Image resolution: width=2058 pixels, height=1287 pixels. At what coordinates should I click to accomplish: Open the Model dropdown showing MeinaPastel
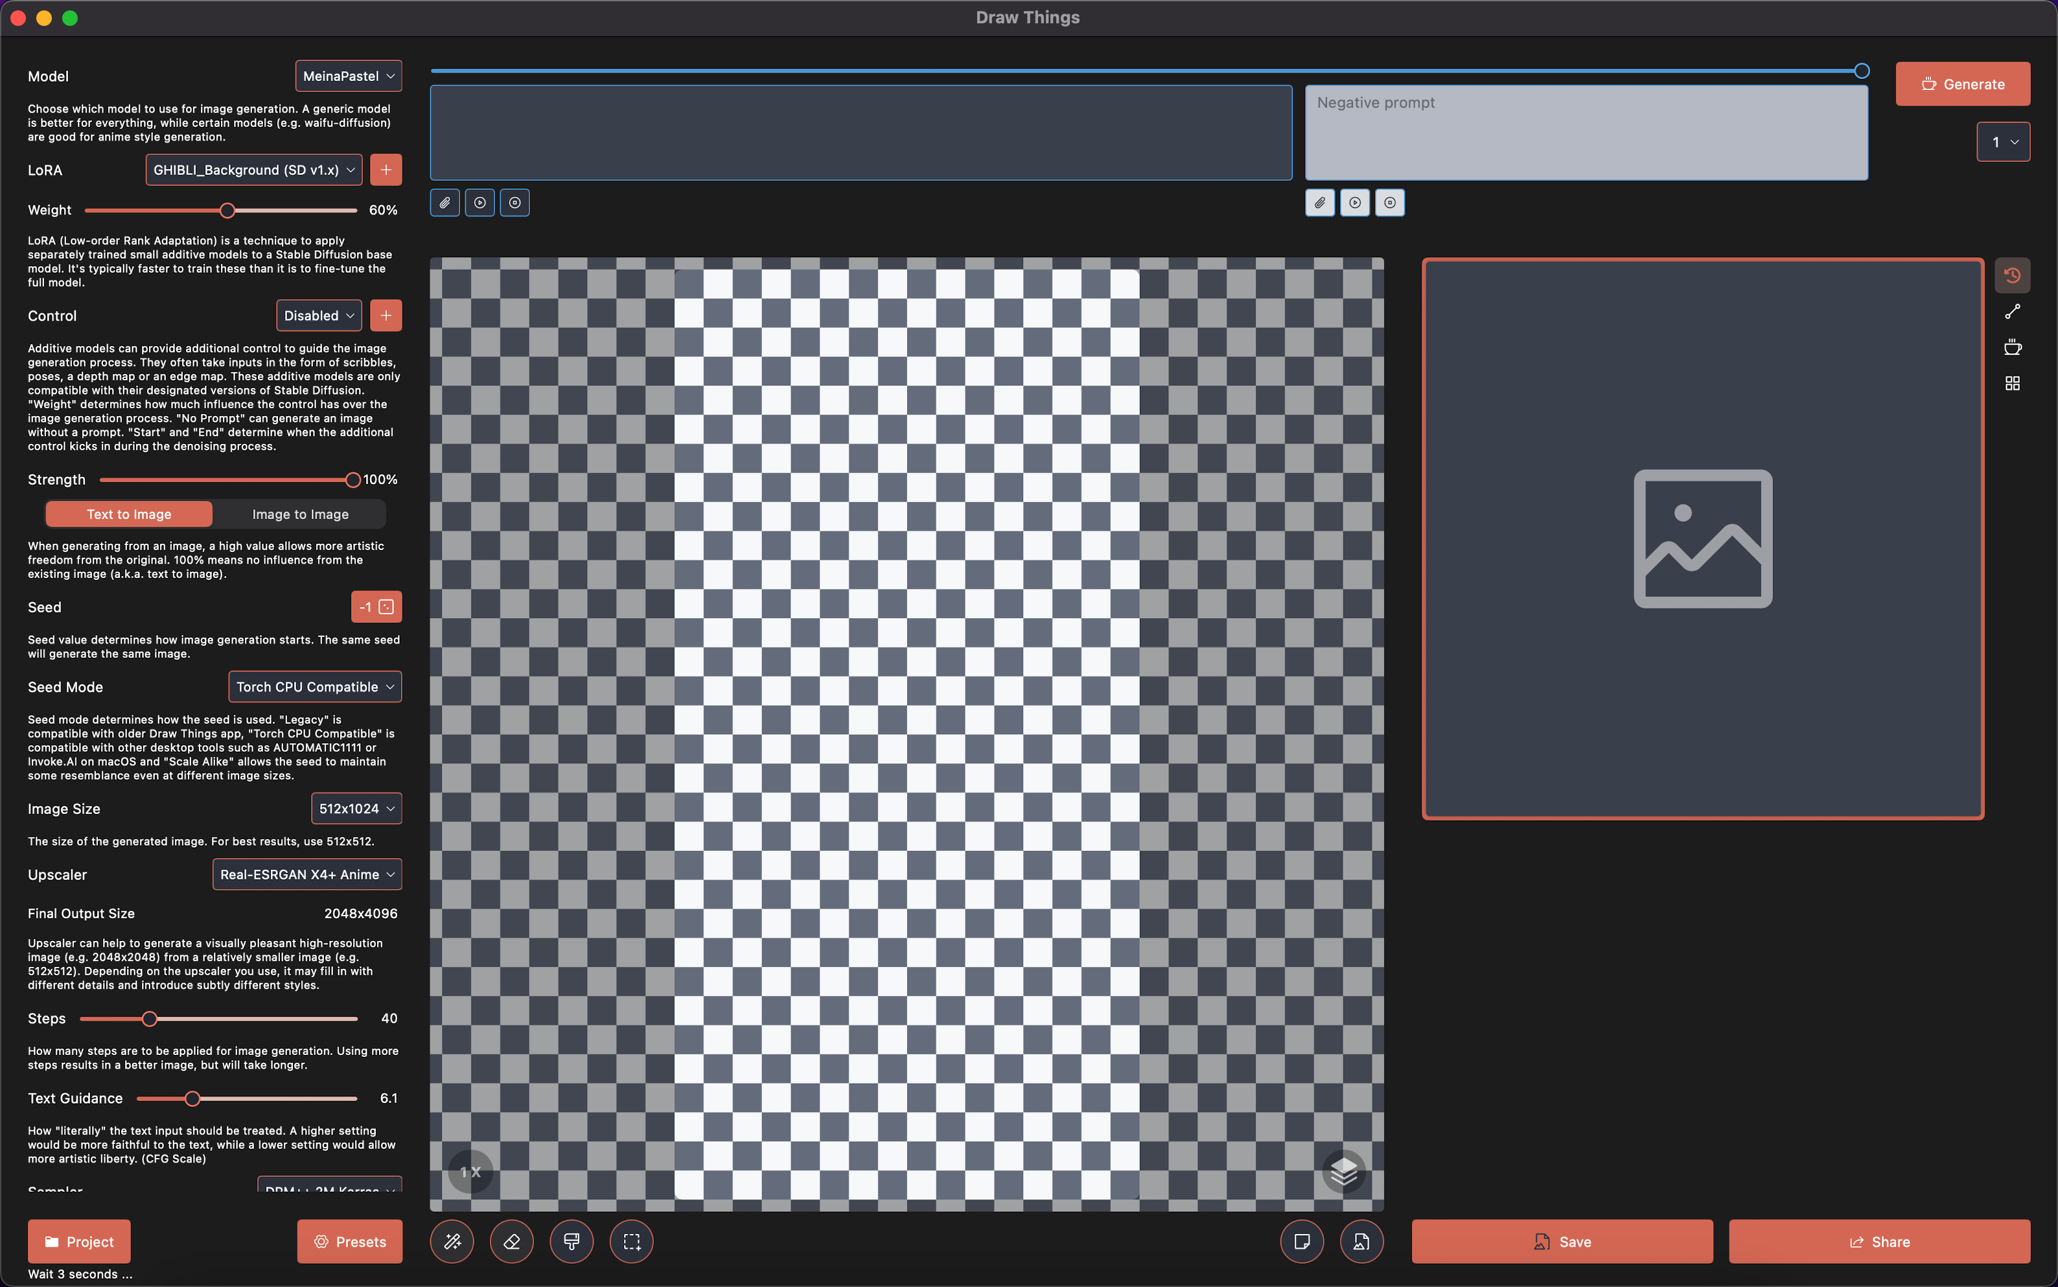(x=348, y=76)
